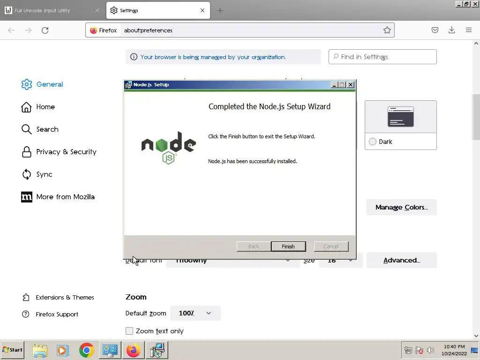Click Finish in Node.js Setup wizard
The image size is (480, 360).
(288, 247)
